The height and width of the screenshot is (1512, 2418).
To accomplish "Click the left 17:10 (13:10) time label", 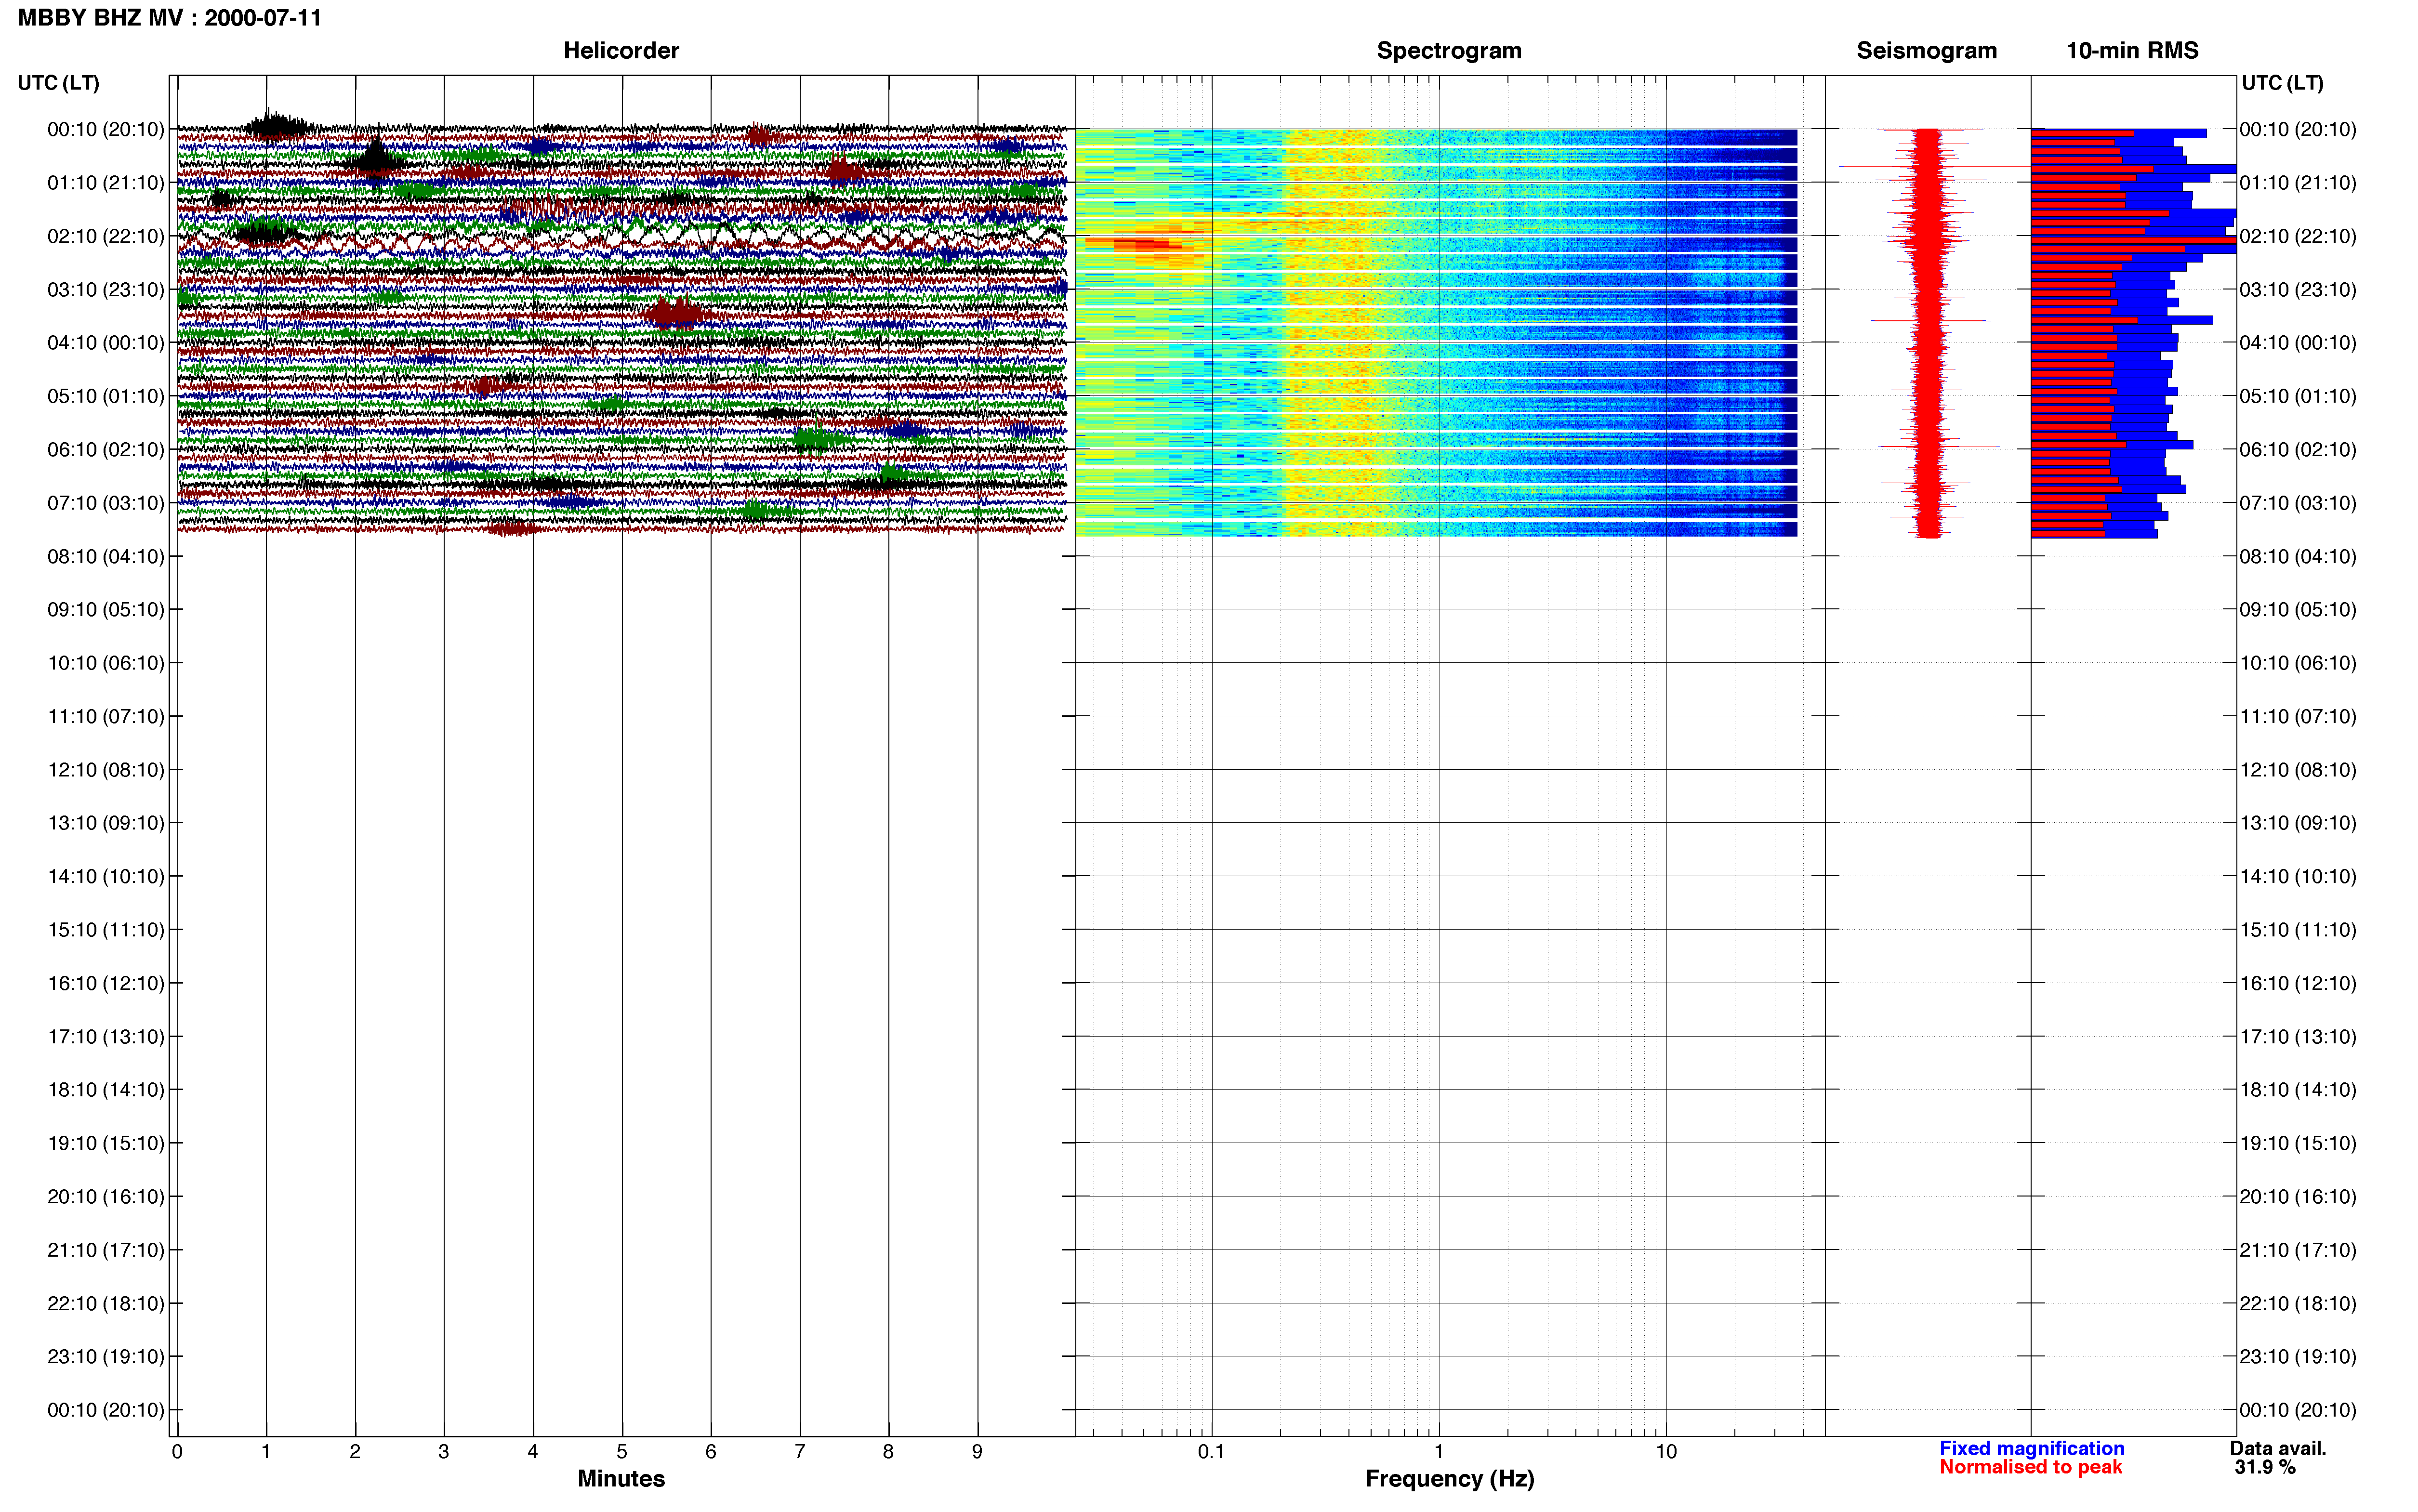I will (106, 1037).
